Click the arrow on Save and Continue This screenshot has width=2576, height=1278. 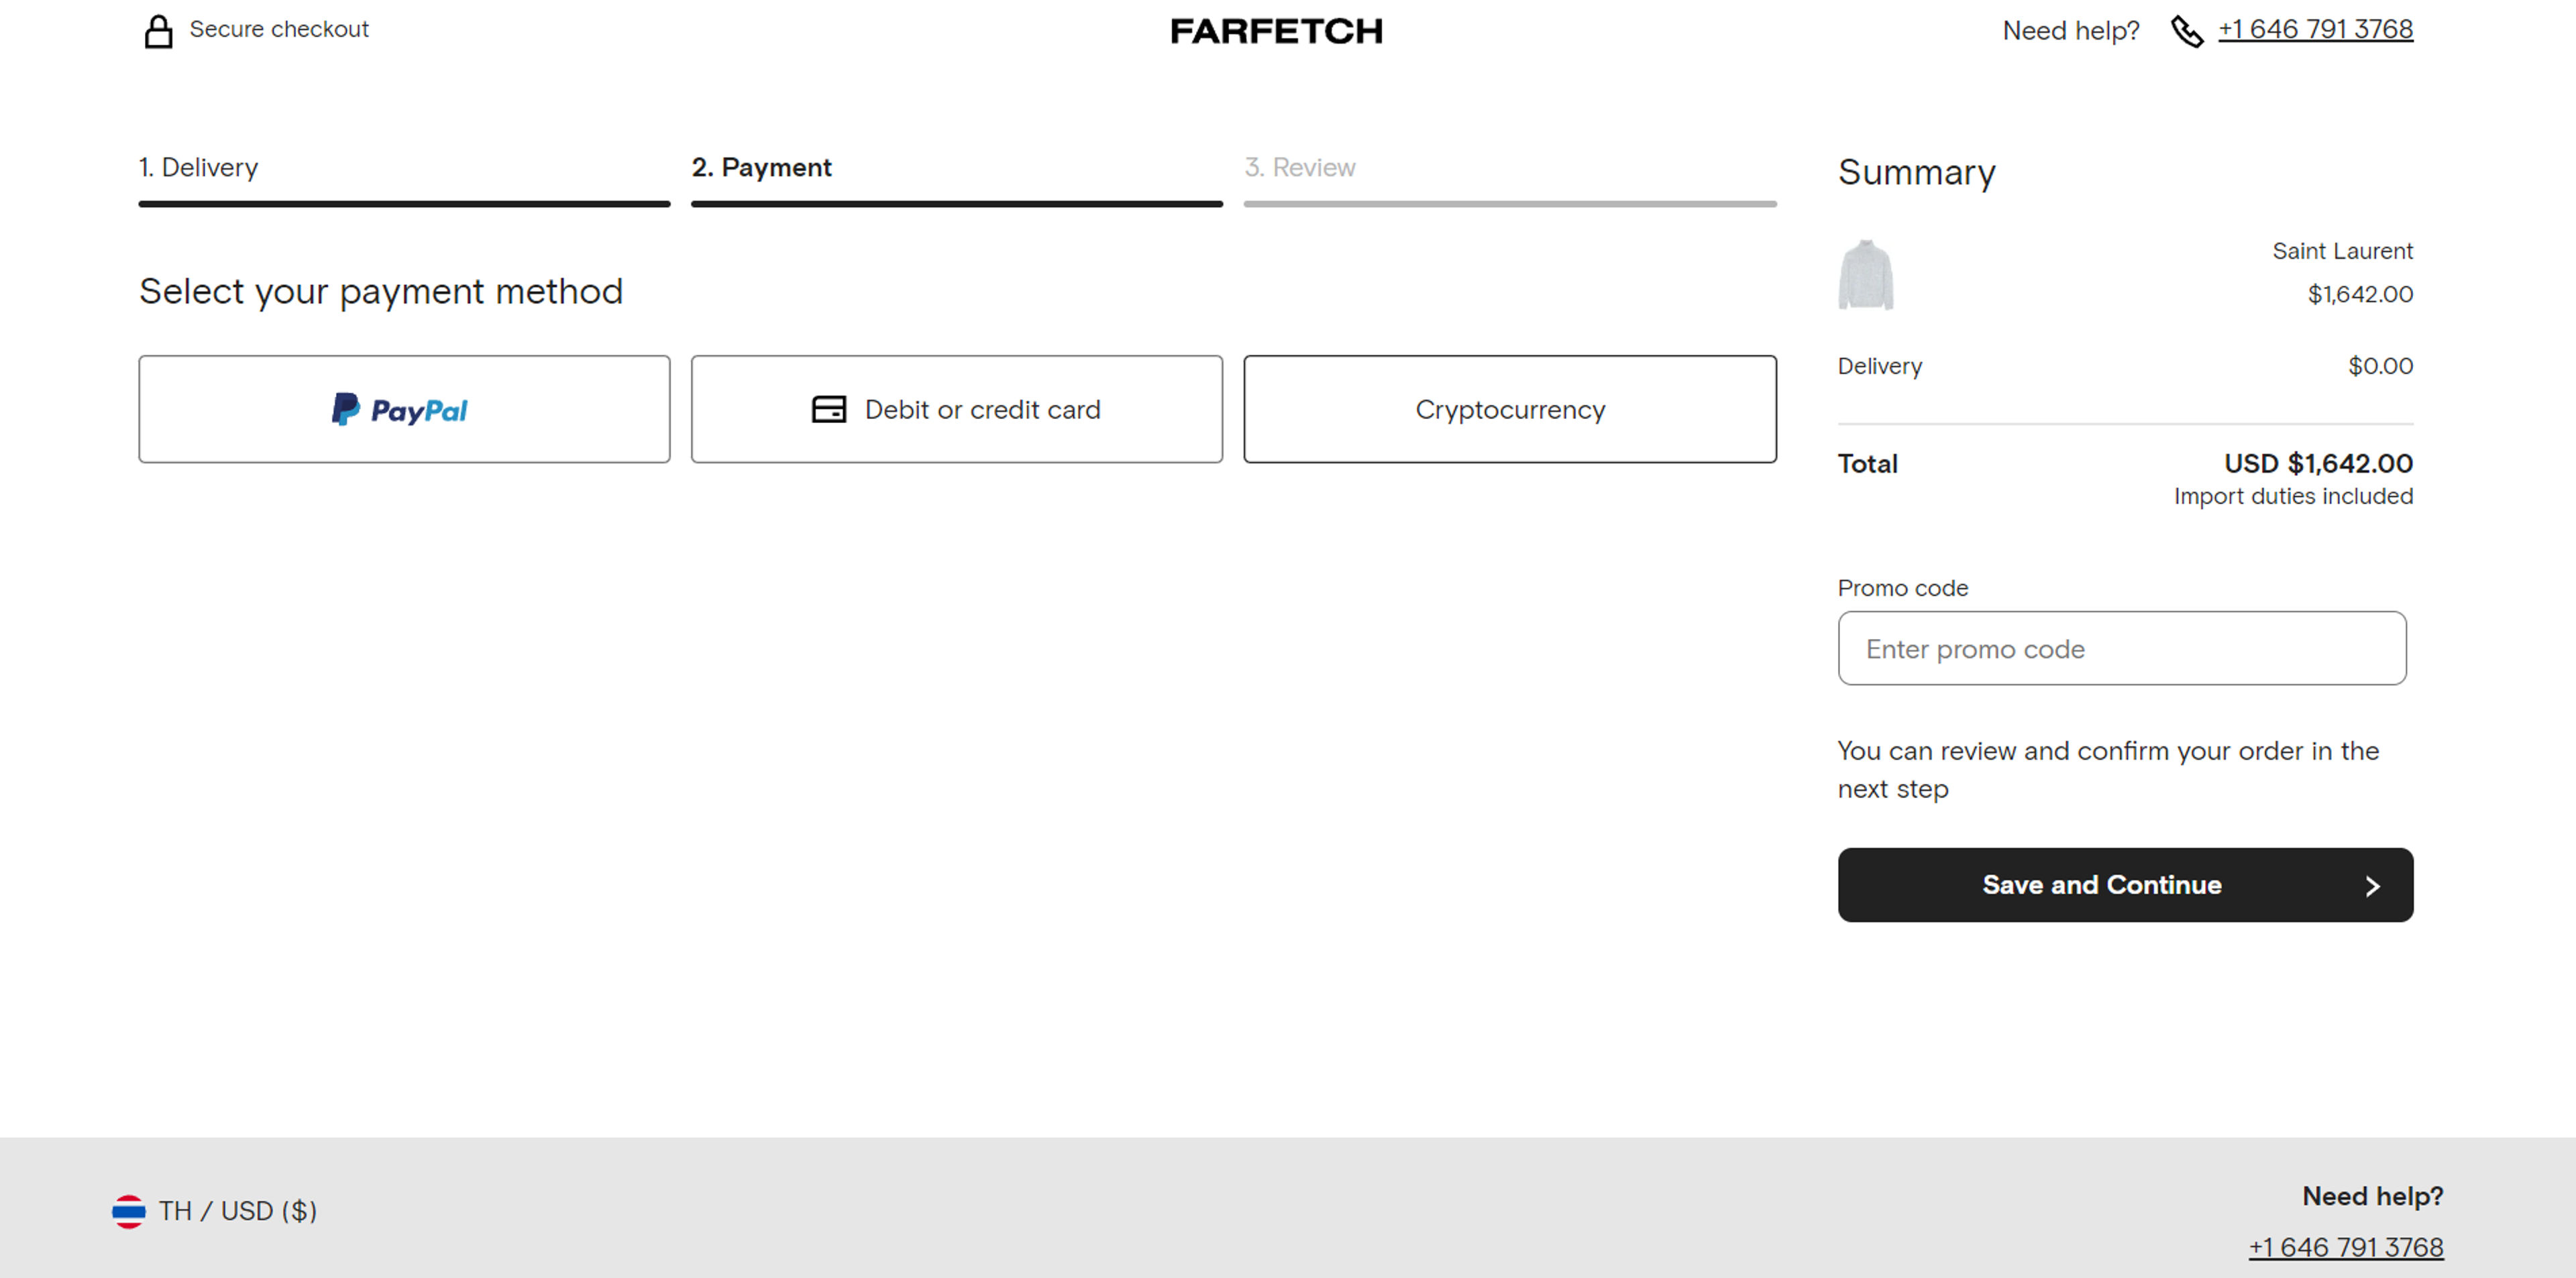2371,886
